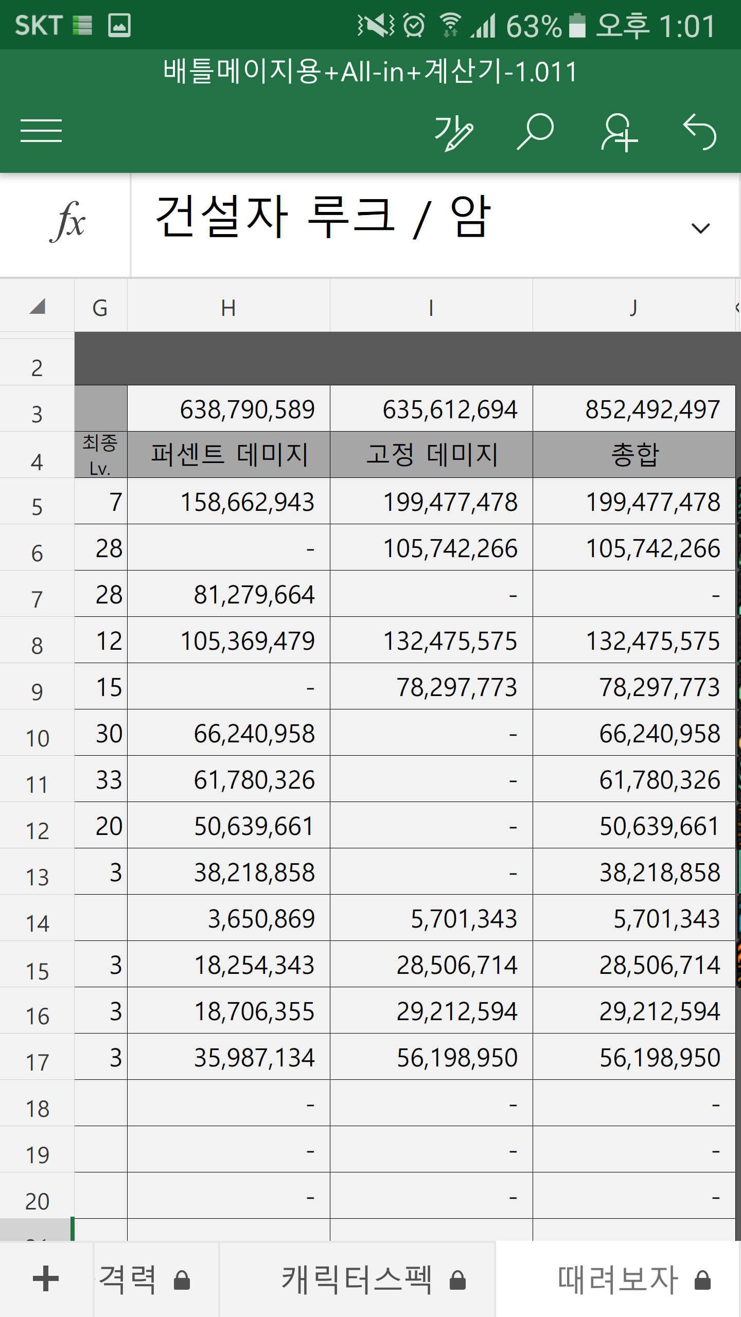Select the 격력 sheet tab
The width and height of the screenshot is (741, 1317).
(x=129, y=1279)
